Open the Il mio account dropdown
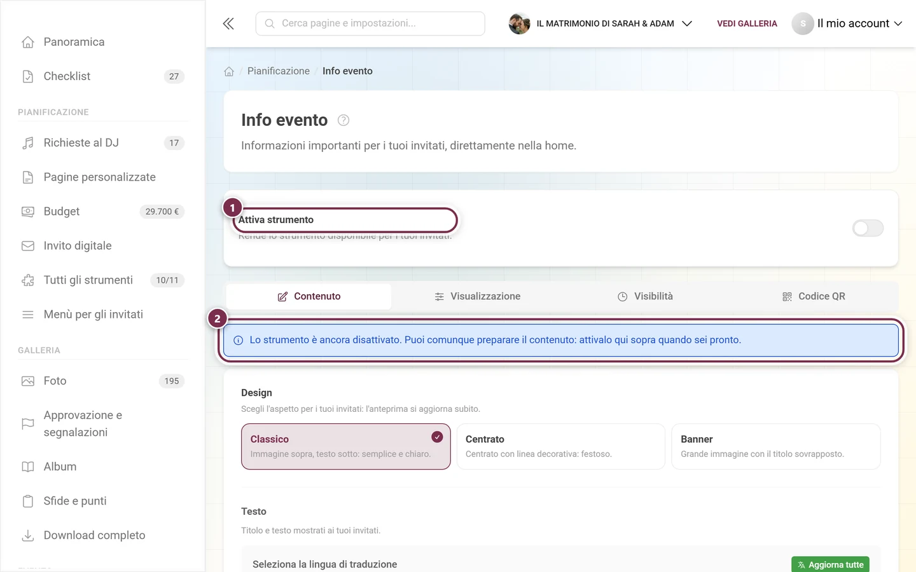 point(847,24)
